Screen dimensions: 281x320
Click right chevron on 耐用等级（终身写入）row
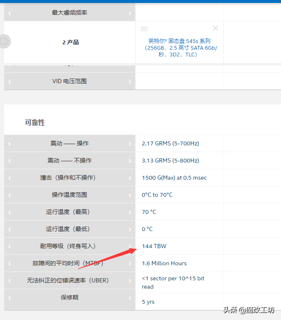(x=130, y=246)
